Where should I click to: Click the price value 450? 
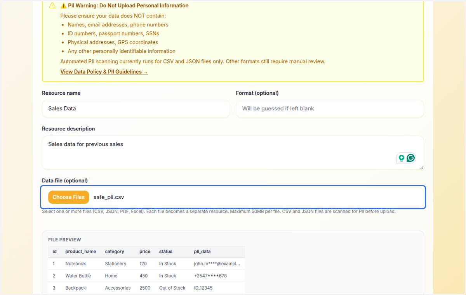[x=143, y=276]
